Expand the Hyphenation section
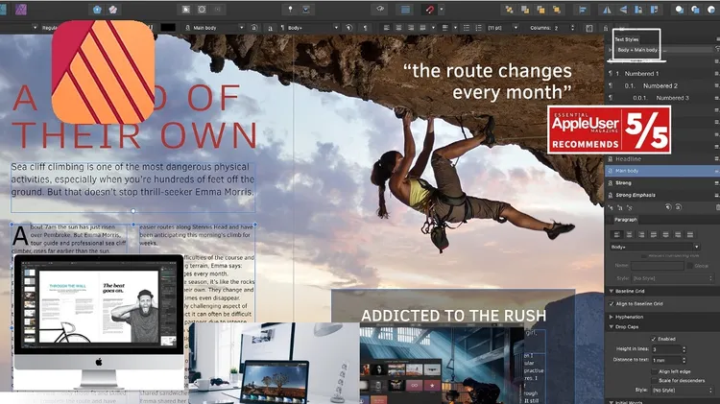Image resolution: width=720 pixels, height=404 pixels. coord(612,317)
